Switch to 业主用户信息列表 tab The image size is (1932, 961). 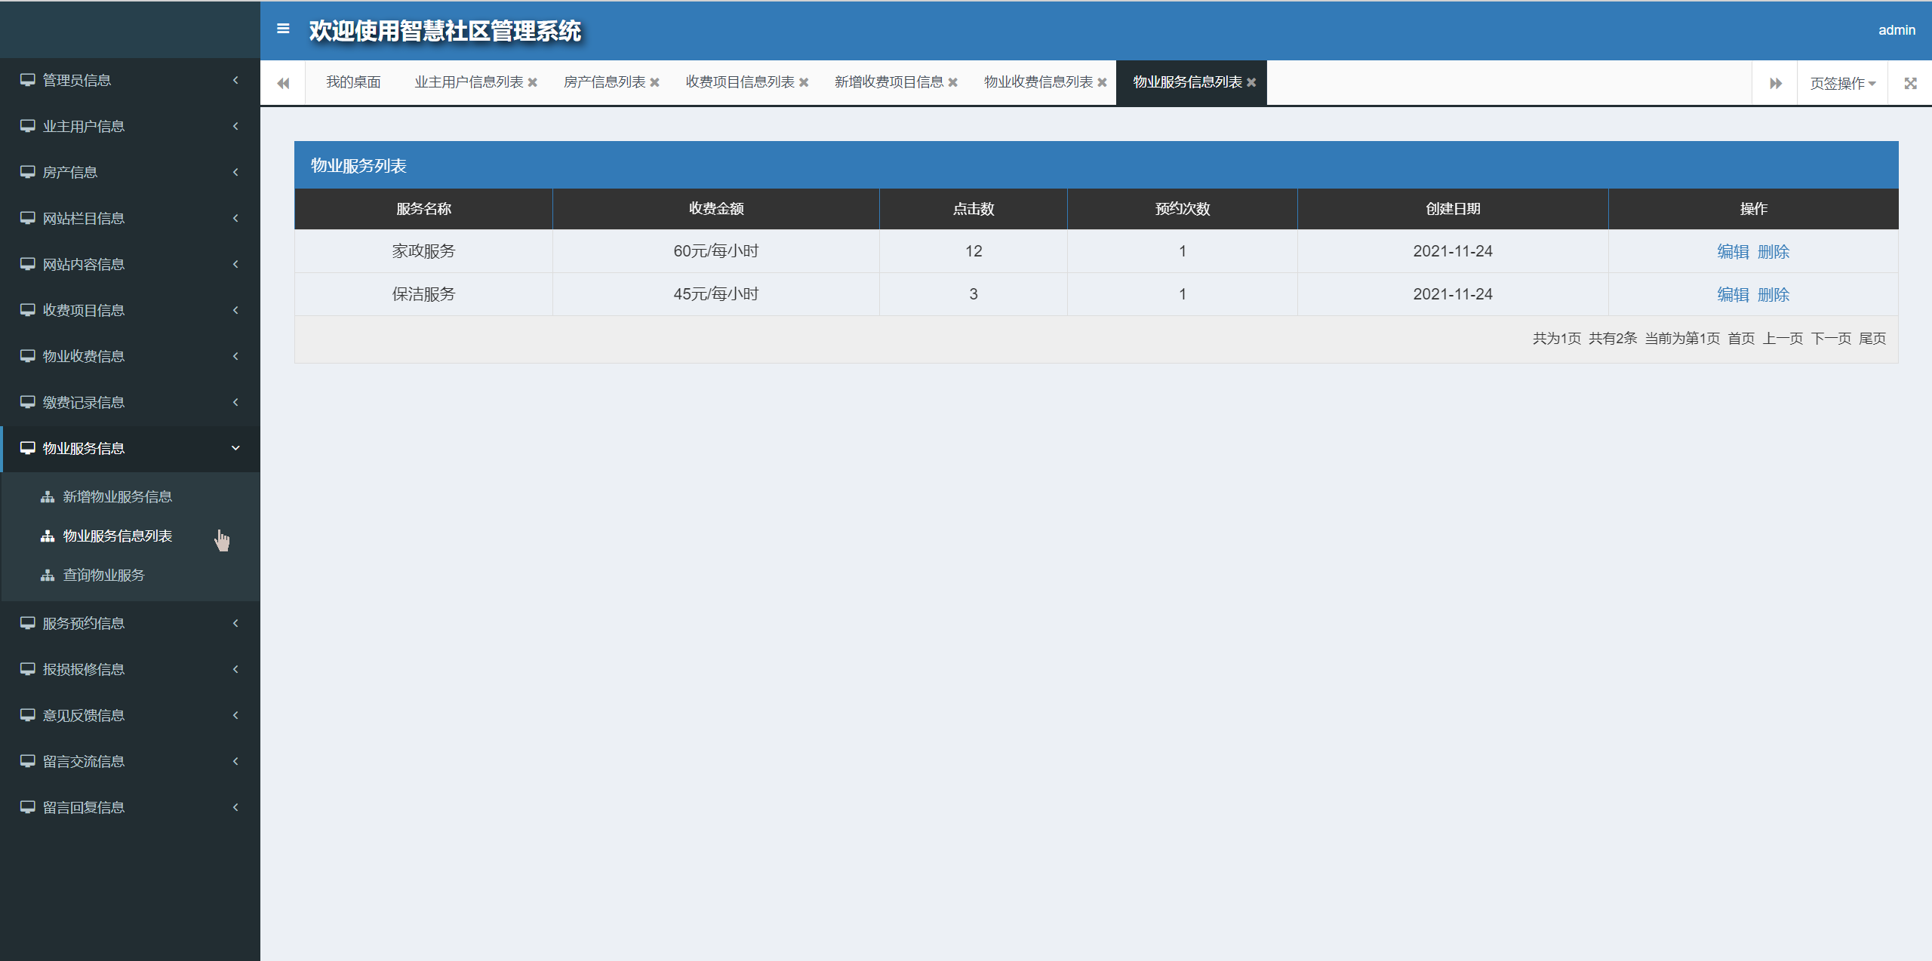[469, 82]
